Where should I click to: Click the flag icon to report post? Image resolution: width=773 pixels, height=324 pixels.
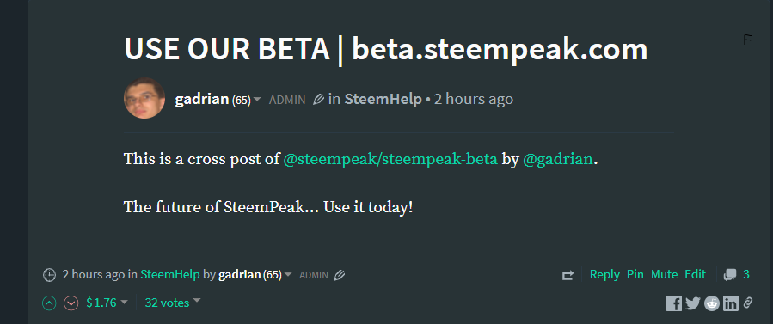click(748, 40)
